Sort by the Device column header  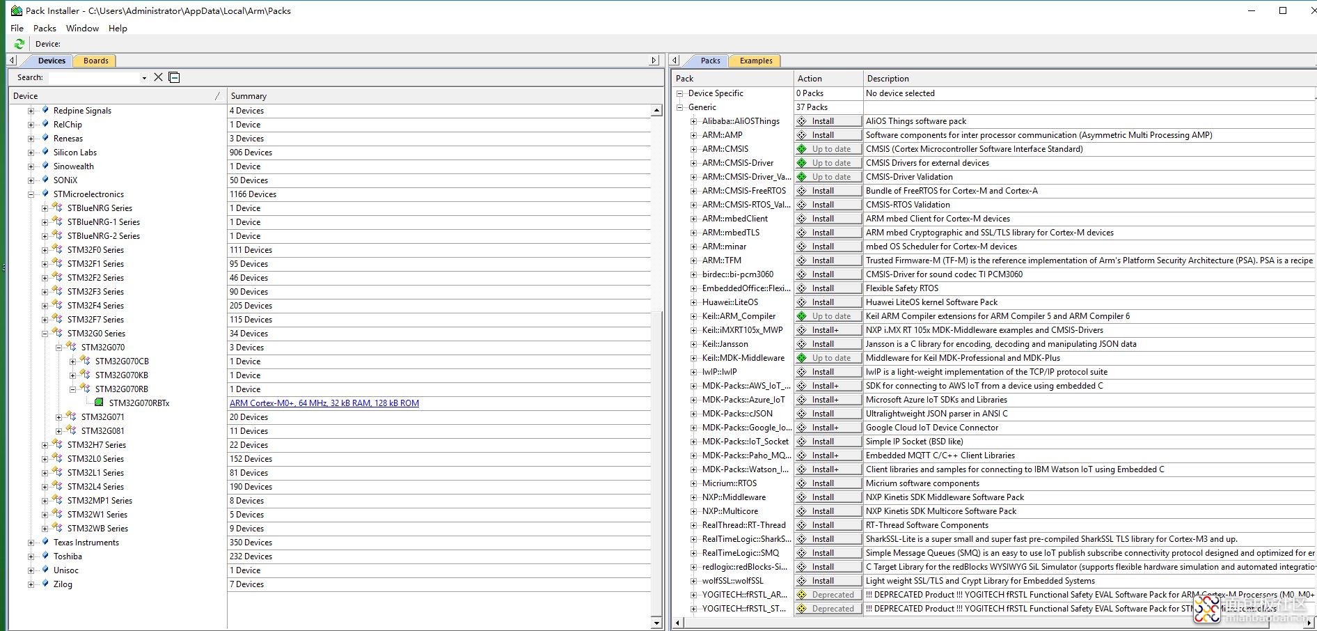coord(117,96)
